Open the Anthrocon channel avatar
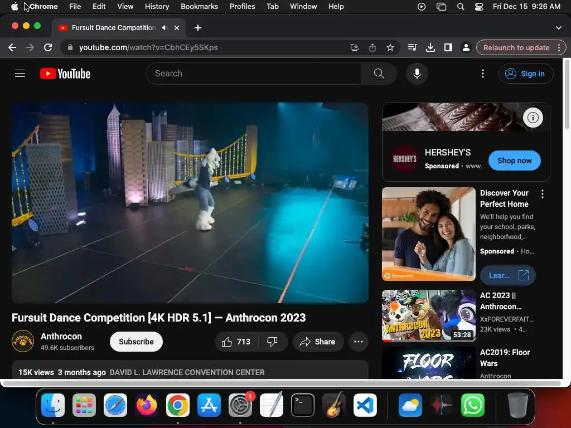This screenshot has height=428, width=571. pos(22,342)
